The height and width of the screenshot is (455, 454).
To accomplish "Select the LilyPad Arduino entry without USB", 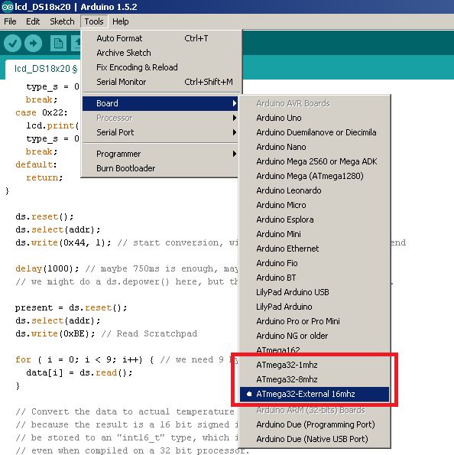I will point(314,307).
